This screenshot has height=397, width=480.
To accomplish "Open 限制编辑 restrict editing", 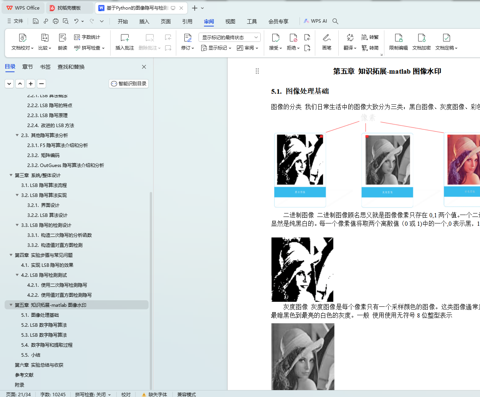I will tap(399, 42).
